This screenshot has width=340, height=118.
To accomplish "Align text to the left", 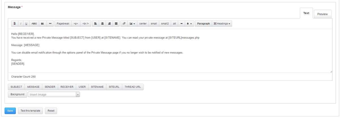I will 95,24.
